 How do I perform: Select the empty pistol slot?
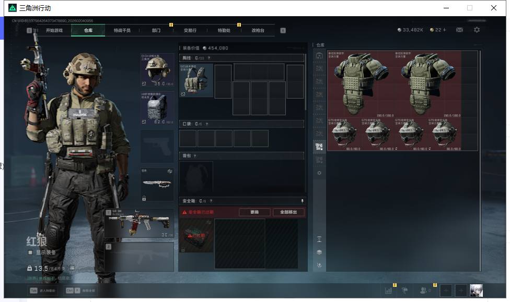click(x=157, y=146)
